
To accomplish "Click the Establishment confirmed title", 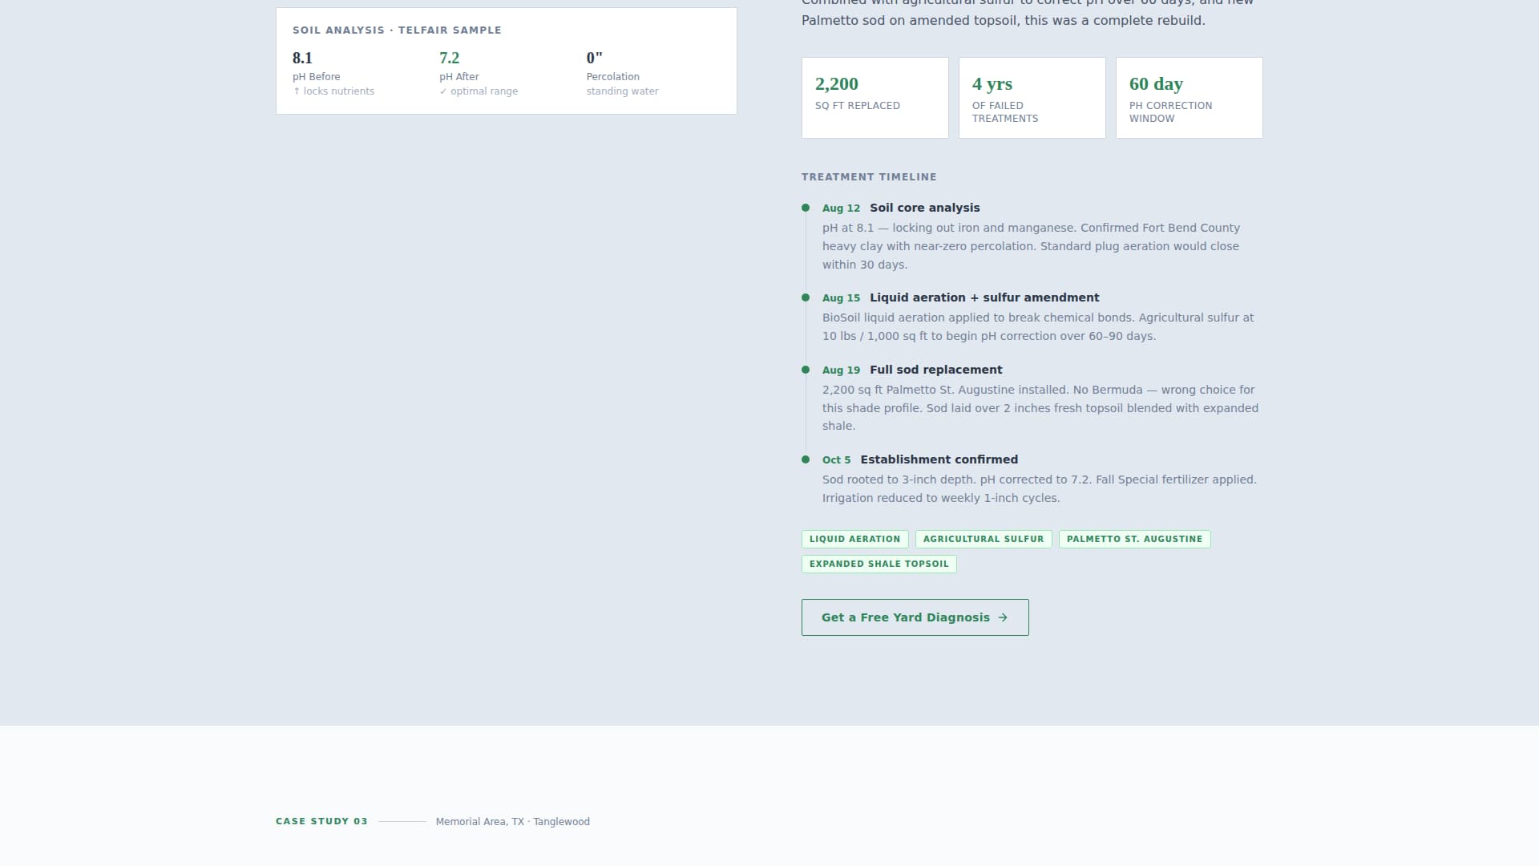I will [939, 459].
